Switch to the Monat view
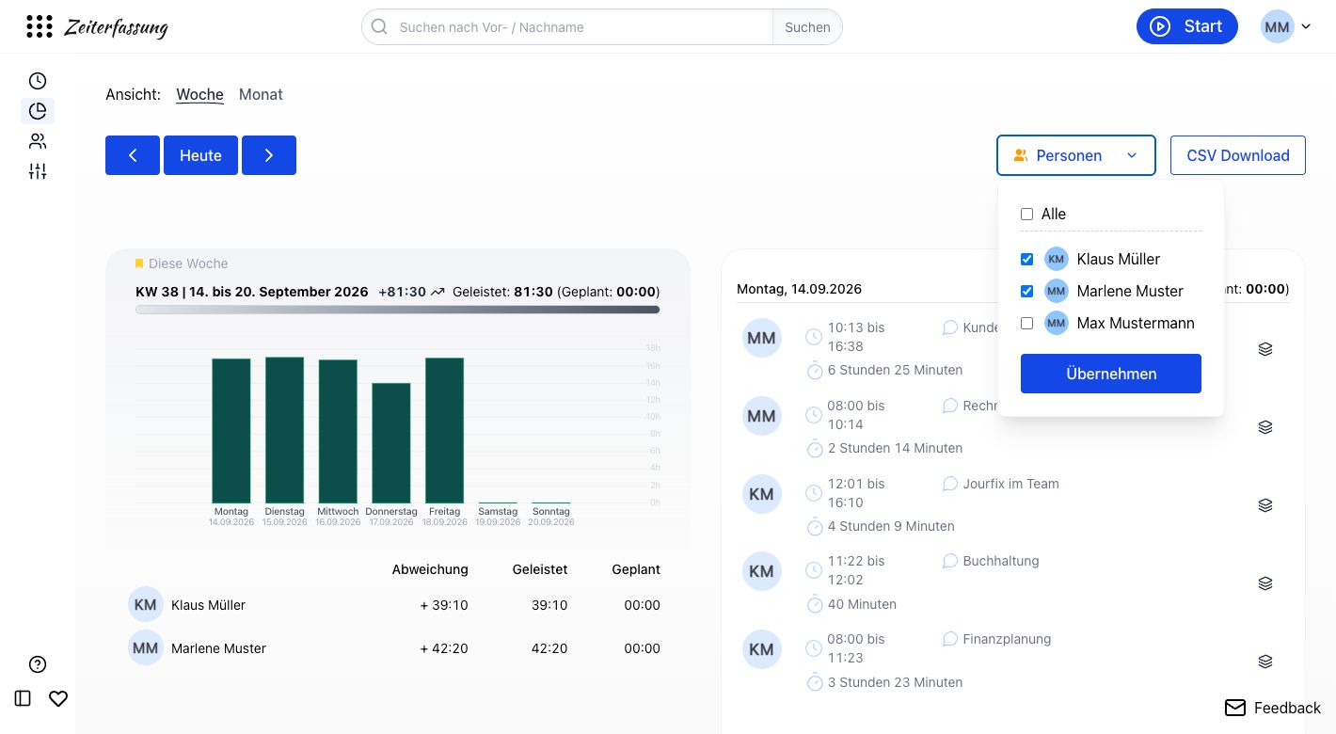This screenshot has height=734, width=1336. [x=261, y=94]
